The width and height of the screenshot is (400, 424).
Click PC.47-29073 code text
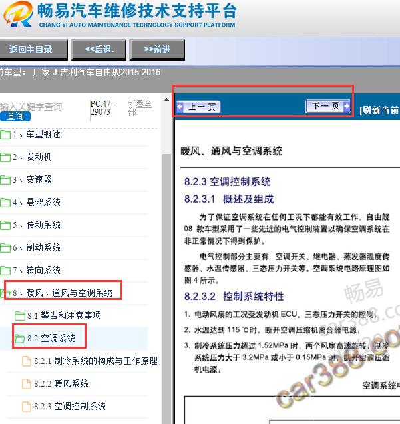[x=102, y=108]
